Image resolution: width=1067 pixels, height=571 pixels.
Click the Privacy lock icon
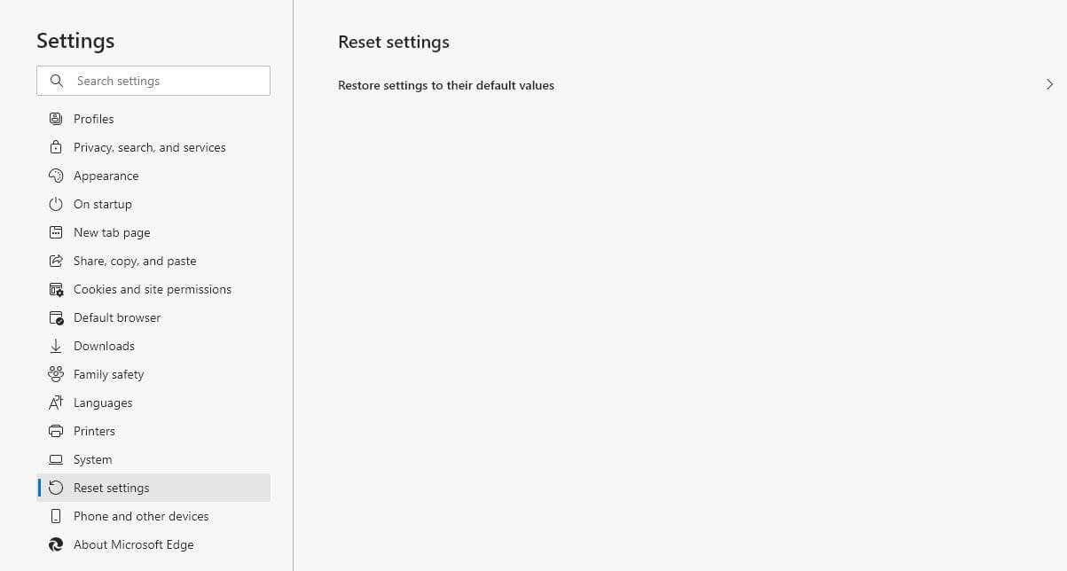pyautogui.click(x=56, y=147)
